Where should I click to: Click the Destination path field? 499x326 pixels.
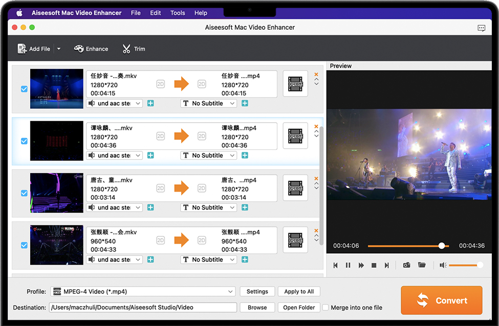tap(143, 308)
